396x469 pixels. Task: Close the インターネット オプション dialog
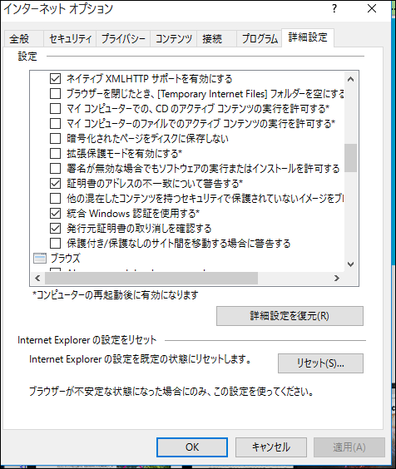coord(372,8)
